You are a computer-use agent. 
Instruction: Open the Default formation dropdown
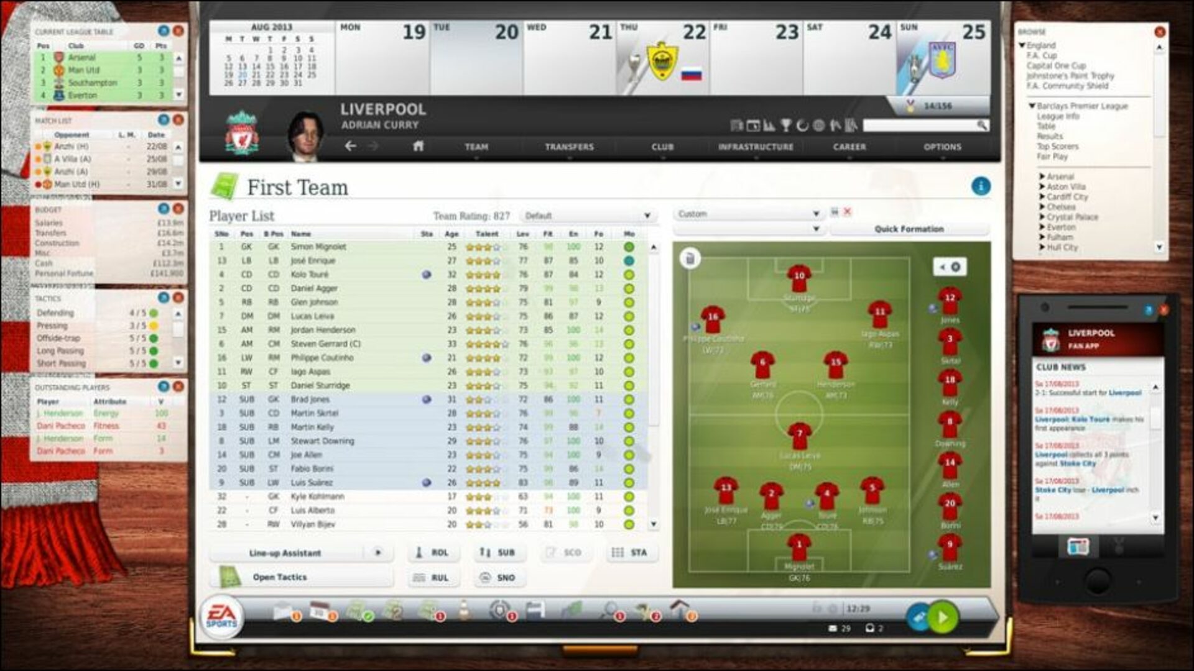pos(586,216)
